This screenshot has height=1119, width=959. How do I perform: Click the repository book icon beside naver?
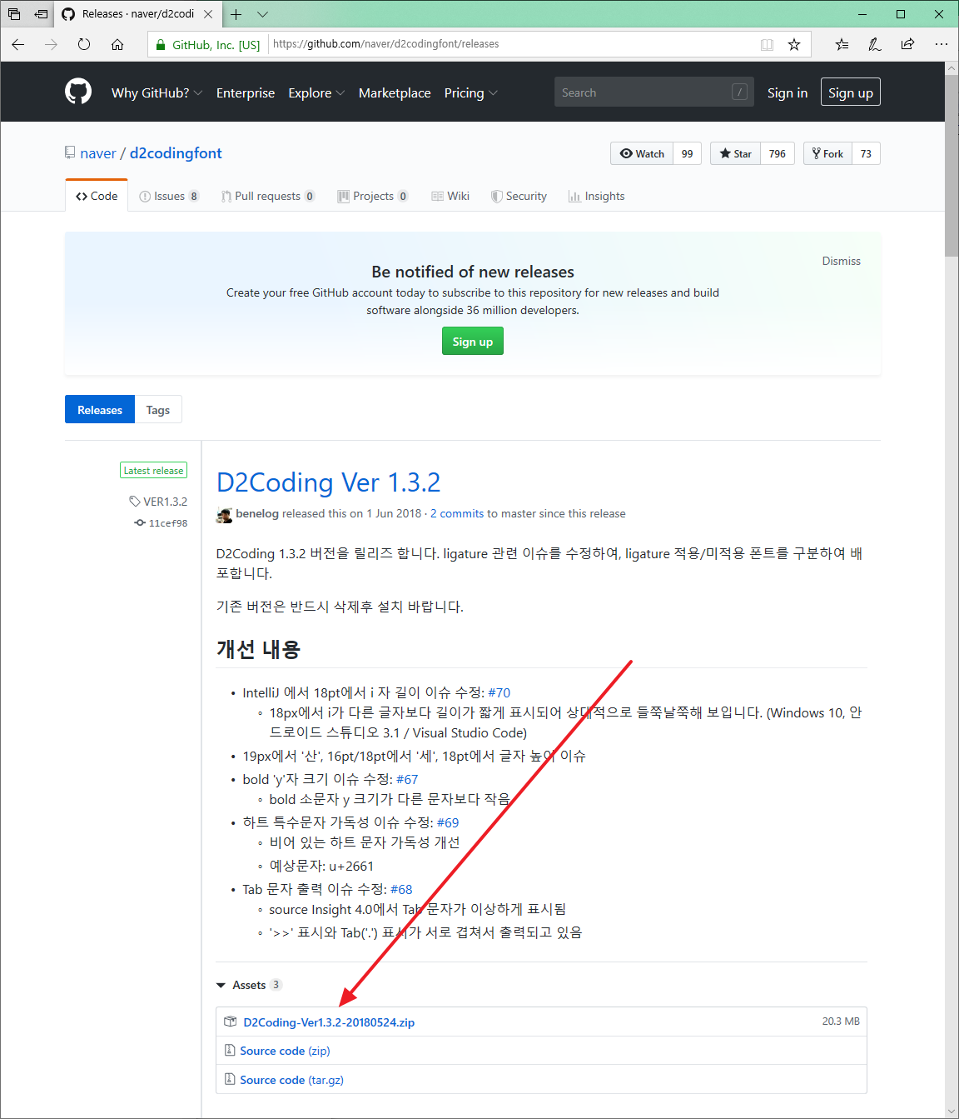70,152
